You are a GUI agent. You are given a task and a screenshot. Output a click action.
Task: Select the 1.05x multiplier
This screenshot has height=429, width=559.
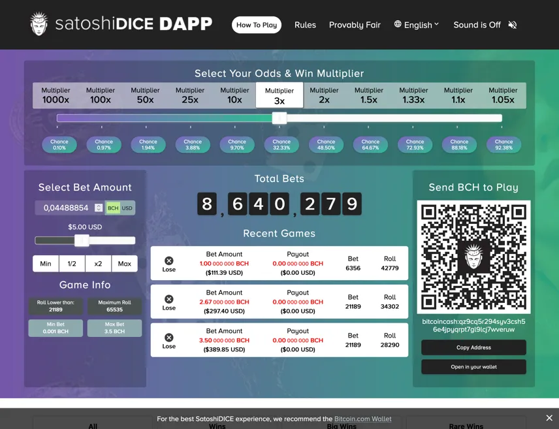pos(503,95)
